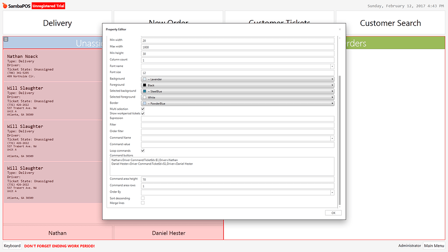Screen dimensions: 448x252
Task: Open the Unassigned panel hamburger menu icon
Action: tap(6, 39)
